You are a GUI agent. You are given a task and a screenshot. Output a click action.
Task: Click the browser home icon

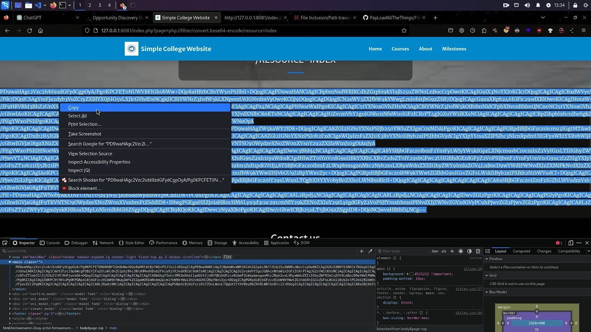click(x=41, y=30)
